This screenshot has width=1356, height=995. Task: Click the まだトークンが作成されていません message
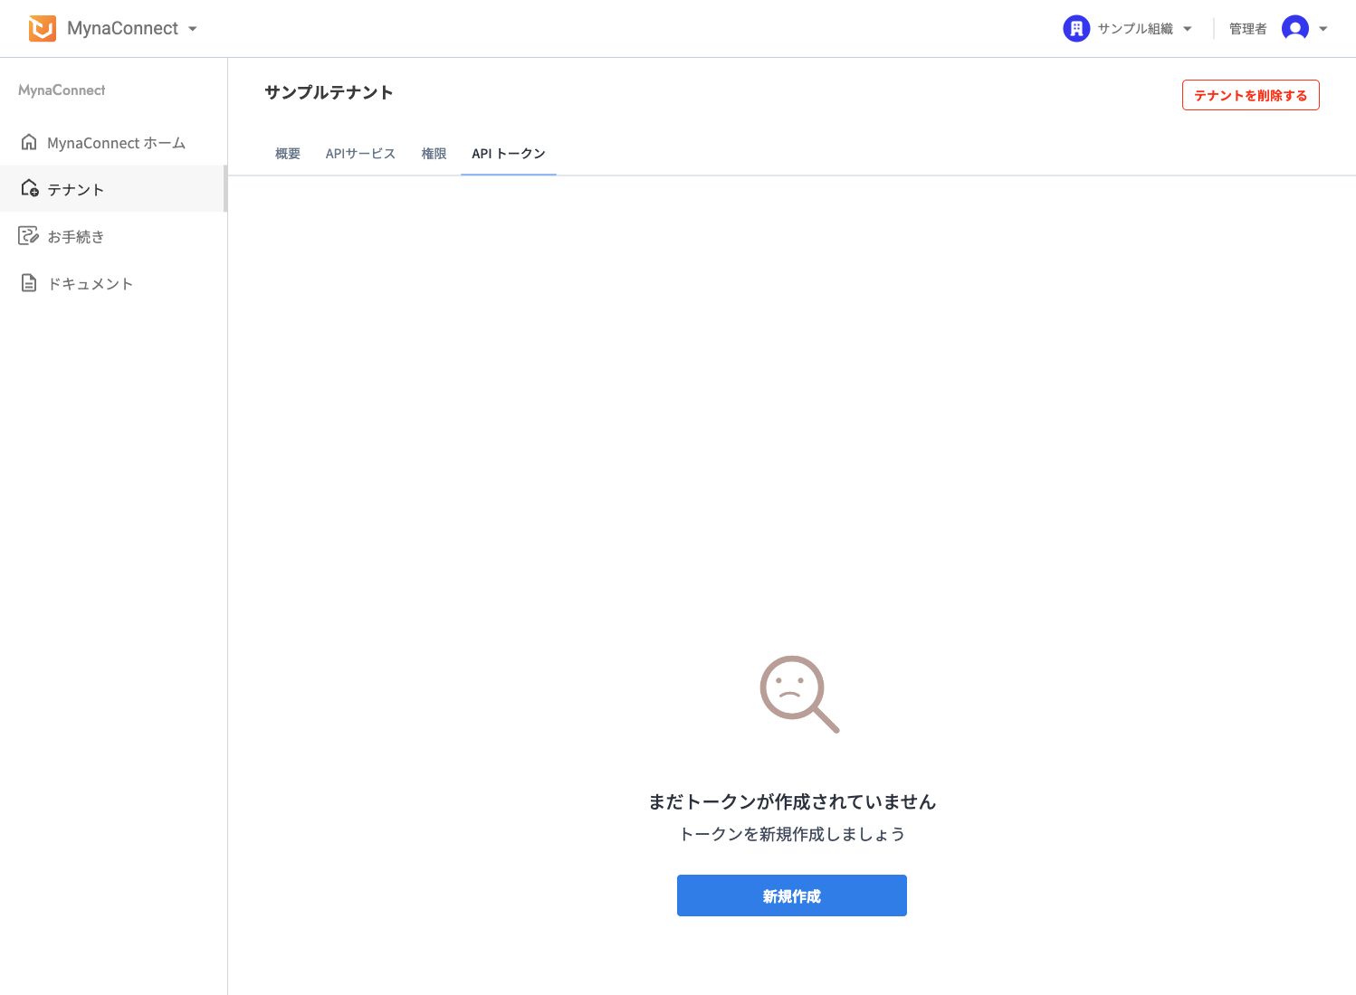click(792, 801)
